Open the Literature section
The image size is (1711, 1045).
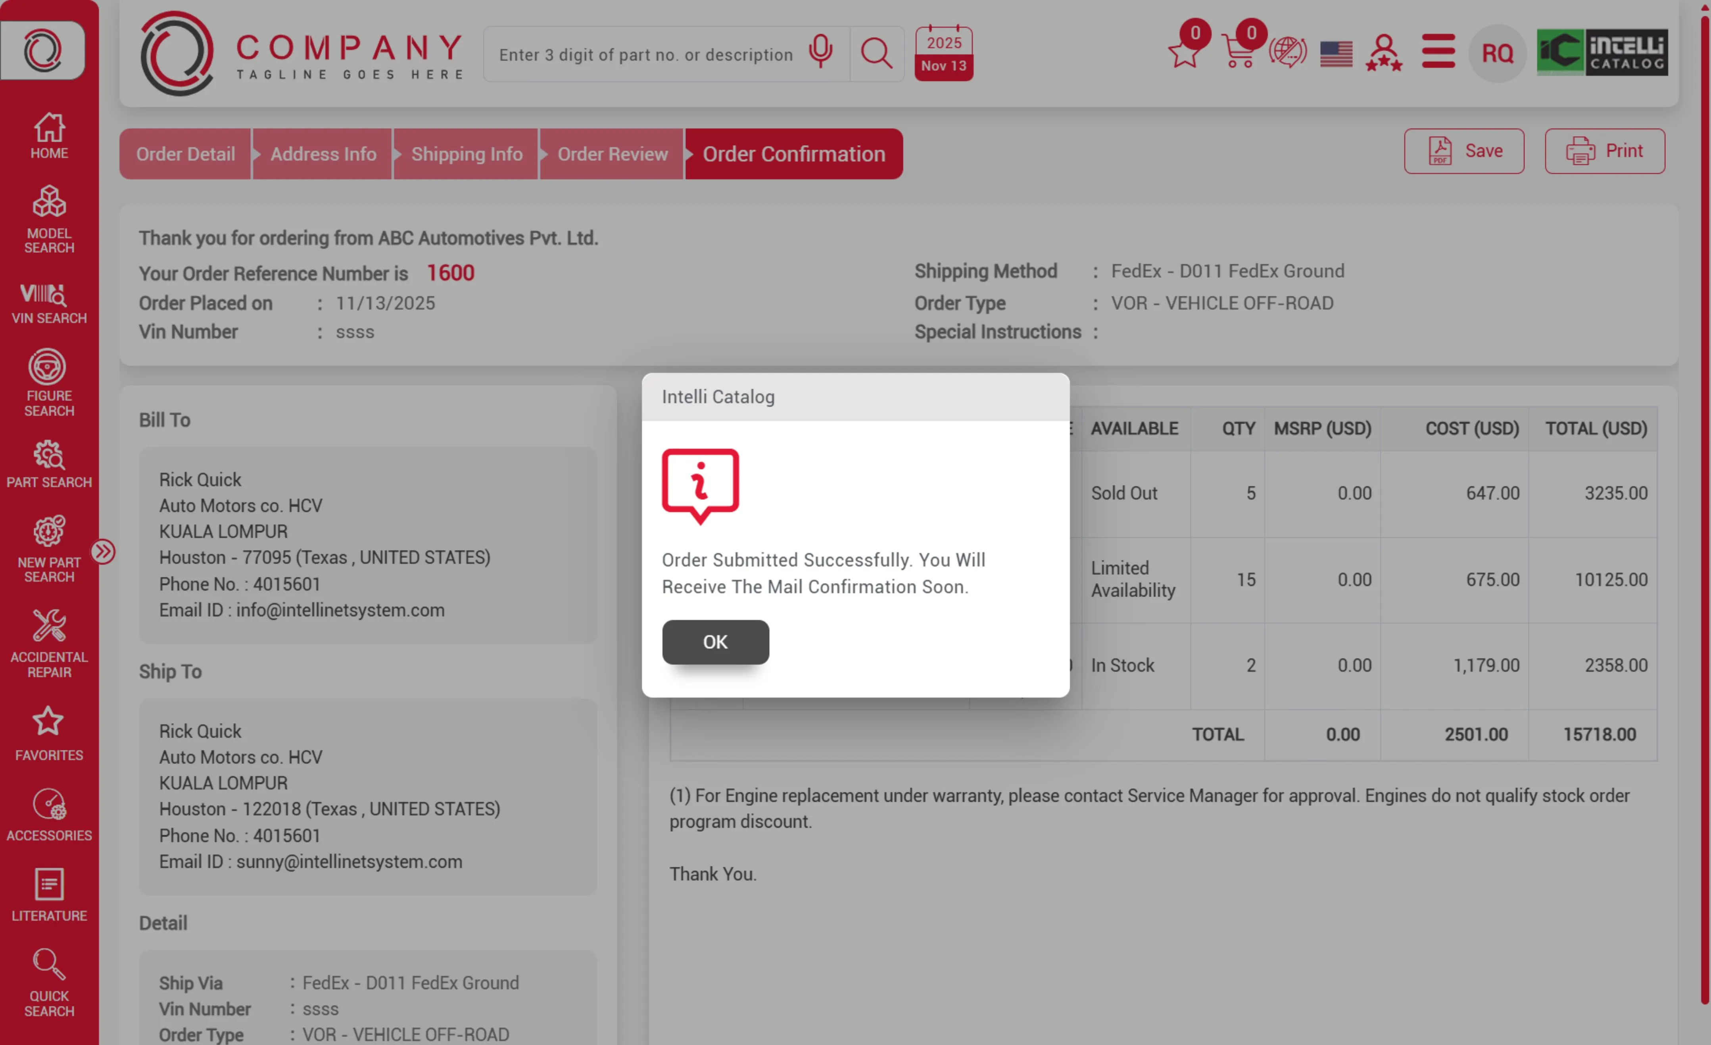pyautogui.click(x=49, y=896)
